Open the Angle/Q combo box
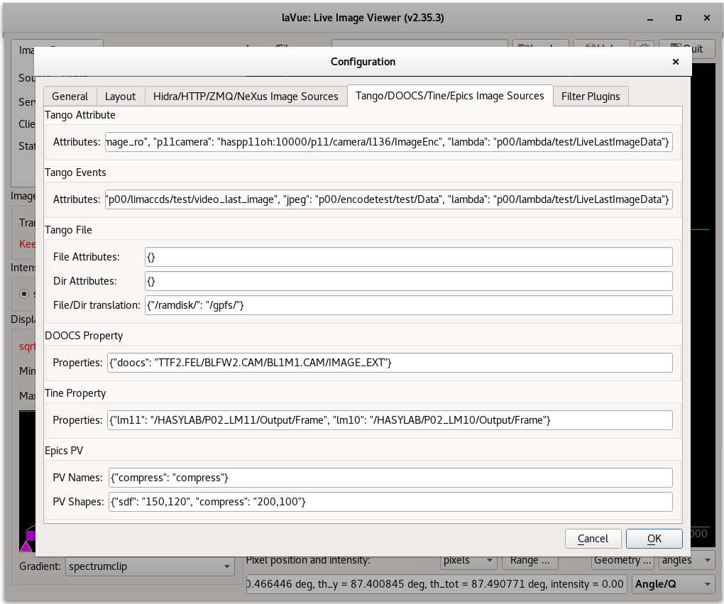 click(x=672, y=584)
